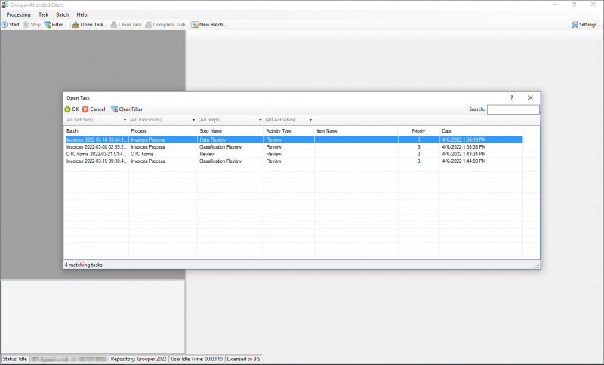Open the Processing menu

point(18,14)
